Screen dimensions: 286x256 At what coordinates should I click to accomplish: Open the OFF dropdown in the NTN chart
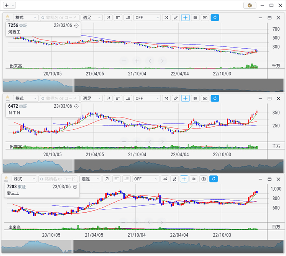tap(147, 98)
